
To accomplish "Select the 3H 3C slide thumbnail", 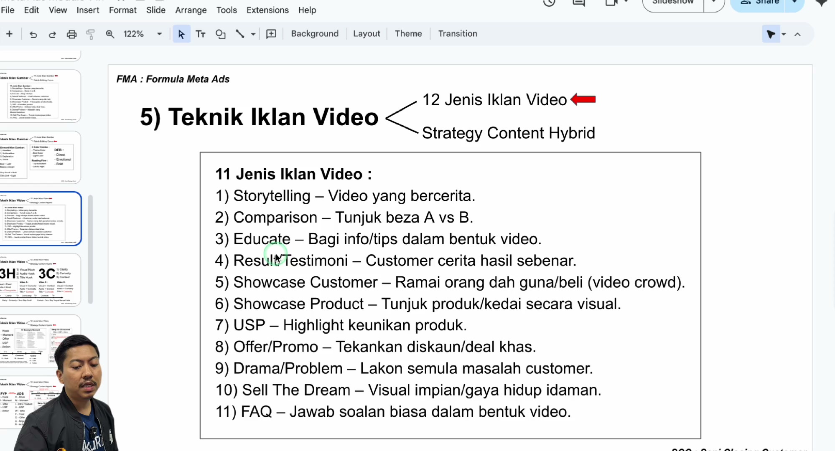I will [x=40, y=279].
